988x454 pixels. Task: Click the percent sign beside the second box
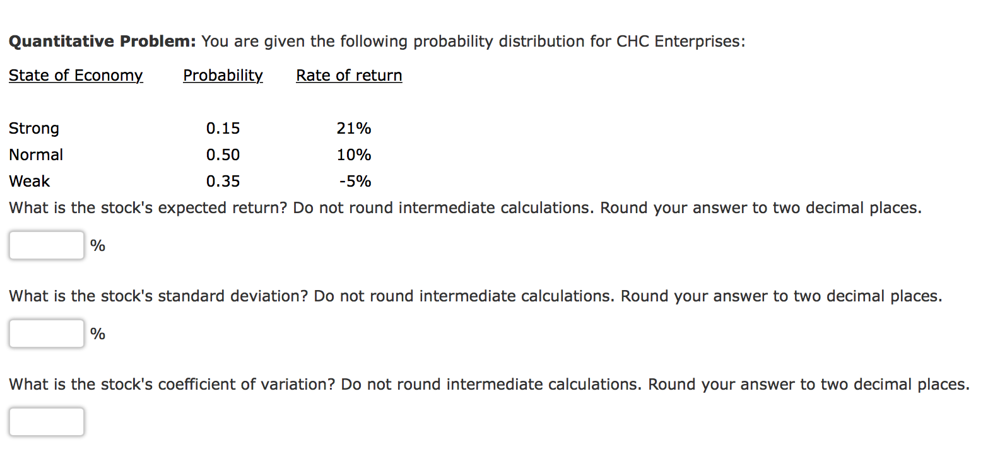98,333
